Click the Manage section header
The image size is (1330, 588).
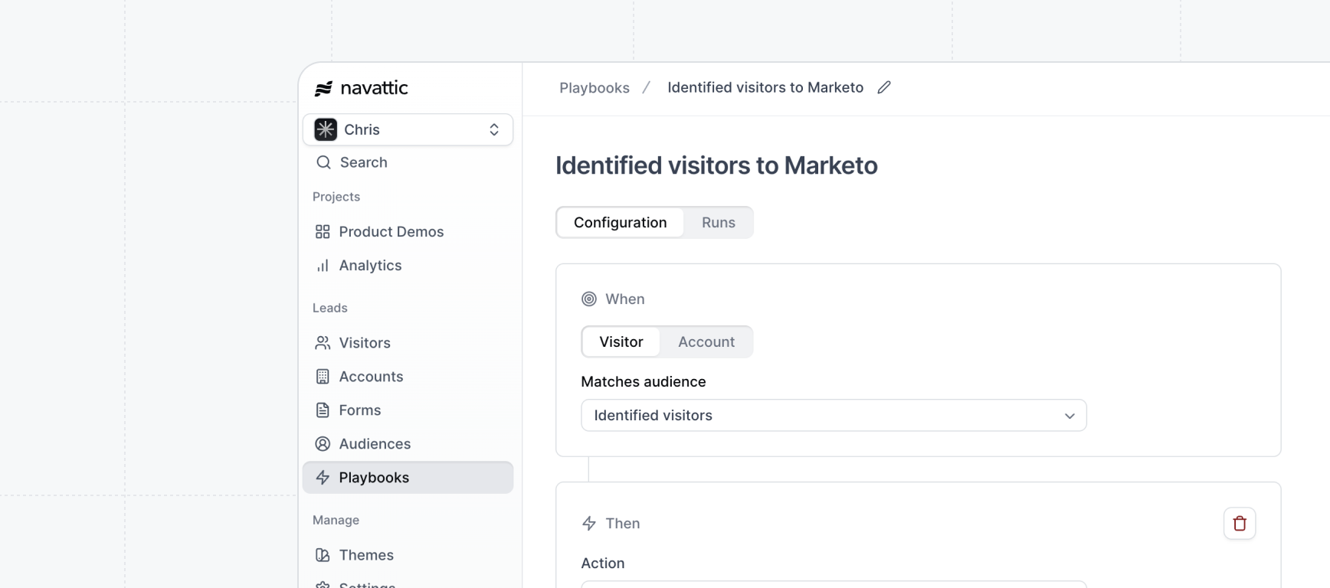(336, 520)
